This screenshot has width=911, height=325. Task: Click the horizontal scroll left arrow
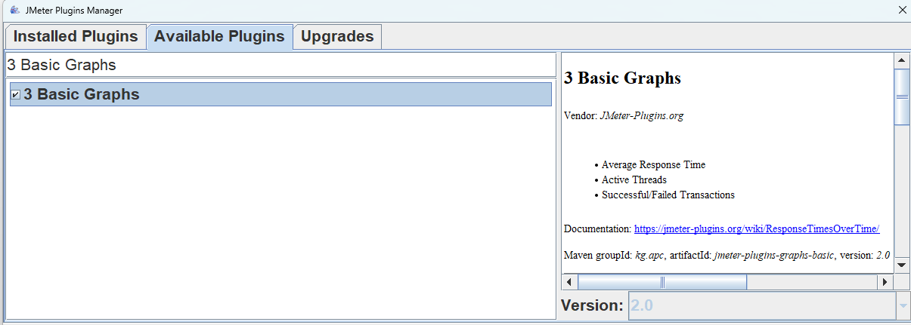(x=570, y=282)
